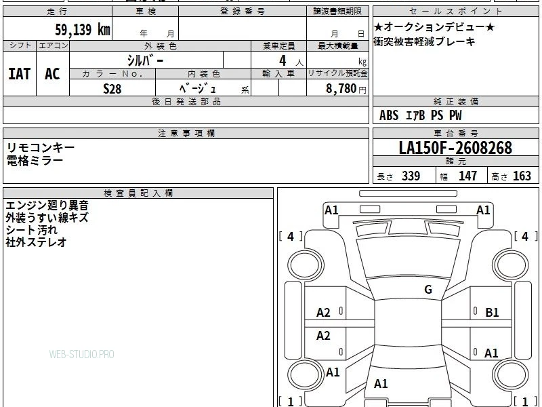
Task: Click the 後日発送部品 section header
Action: pyautogui.click(x=186, y=102)
